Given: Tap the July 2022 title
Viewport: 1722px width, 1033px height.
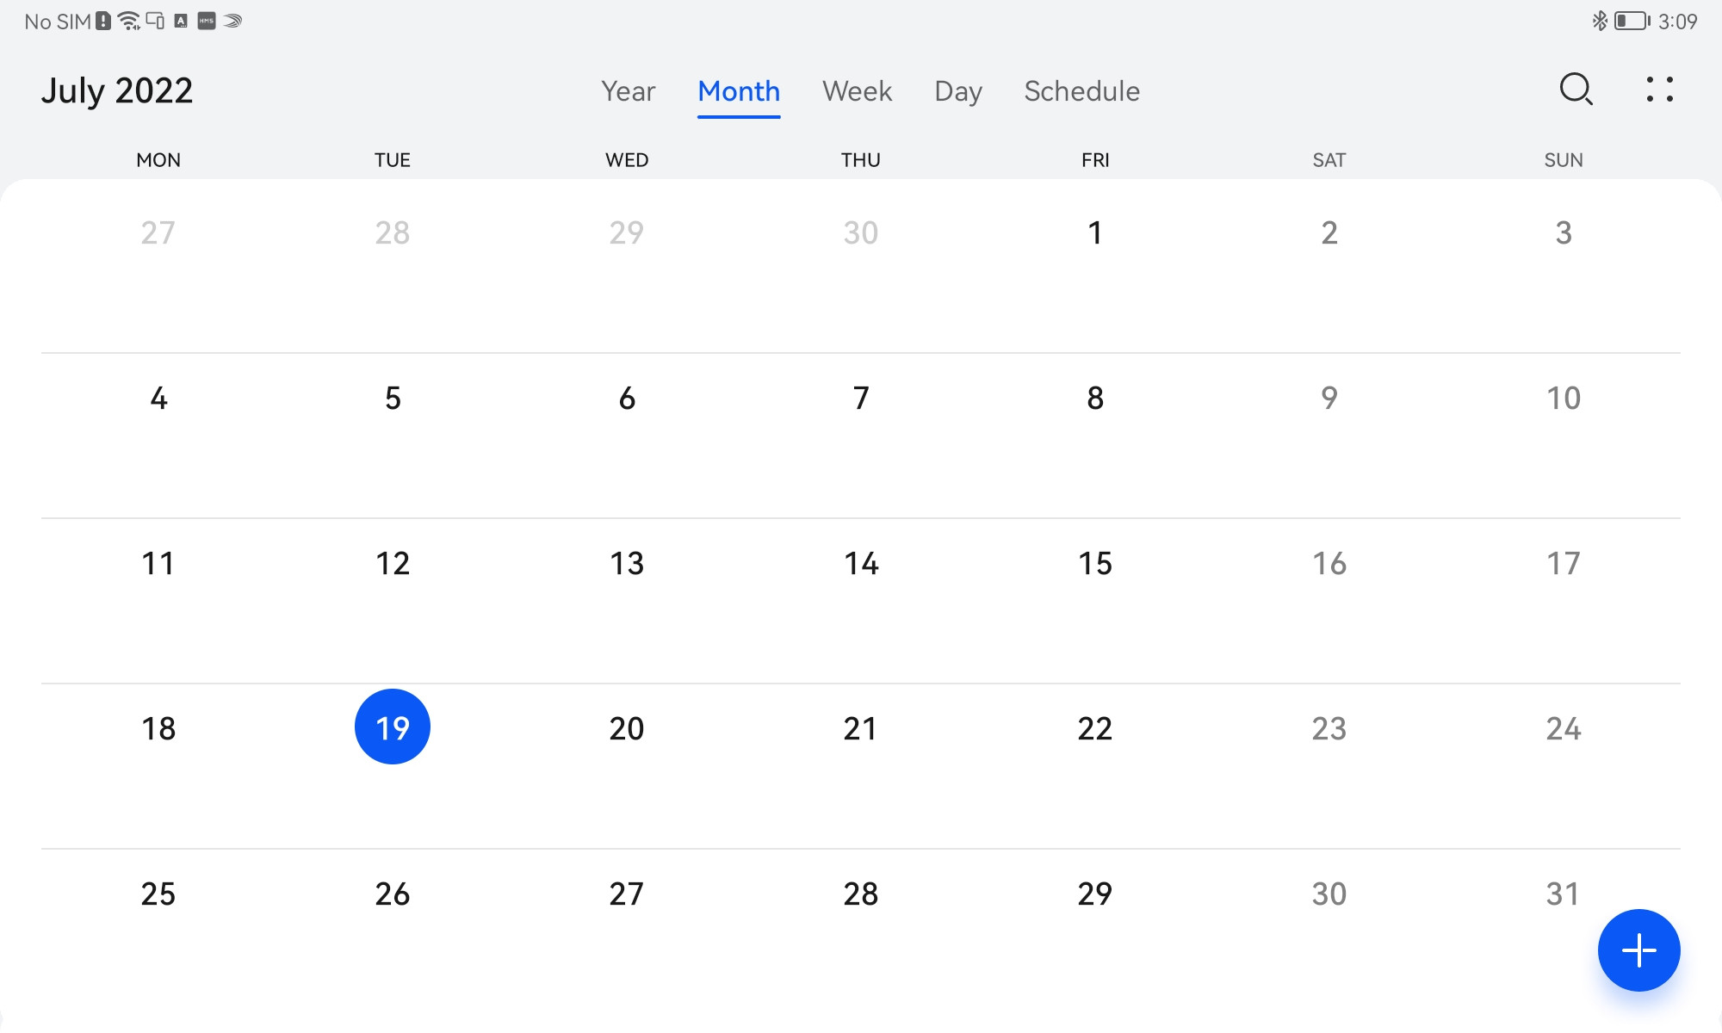Looking at the screenshot, I should coord(117,90).
